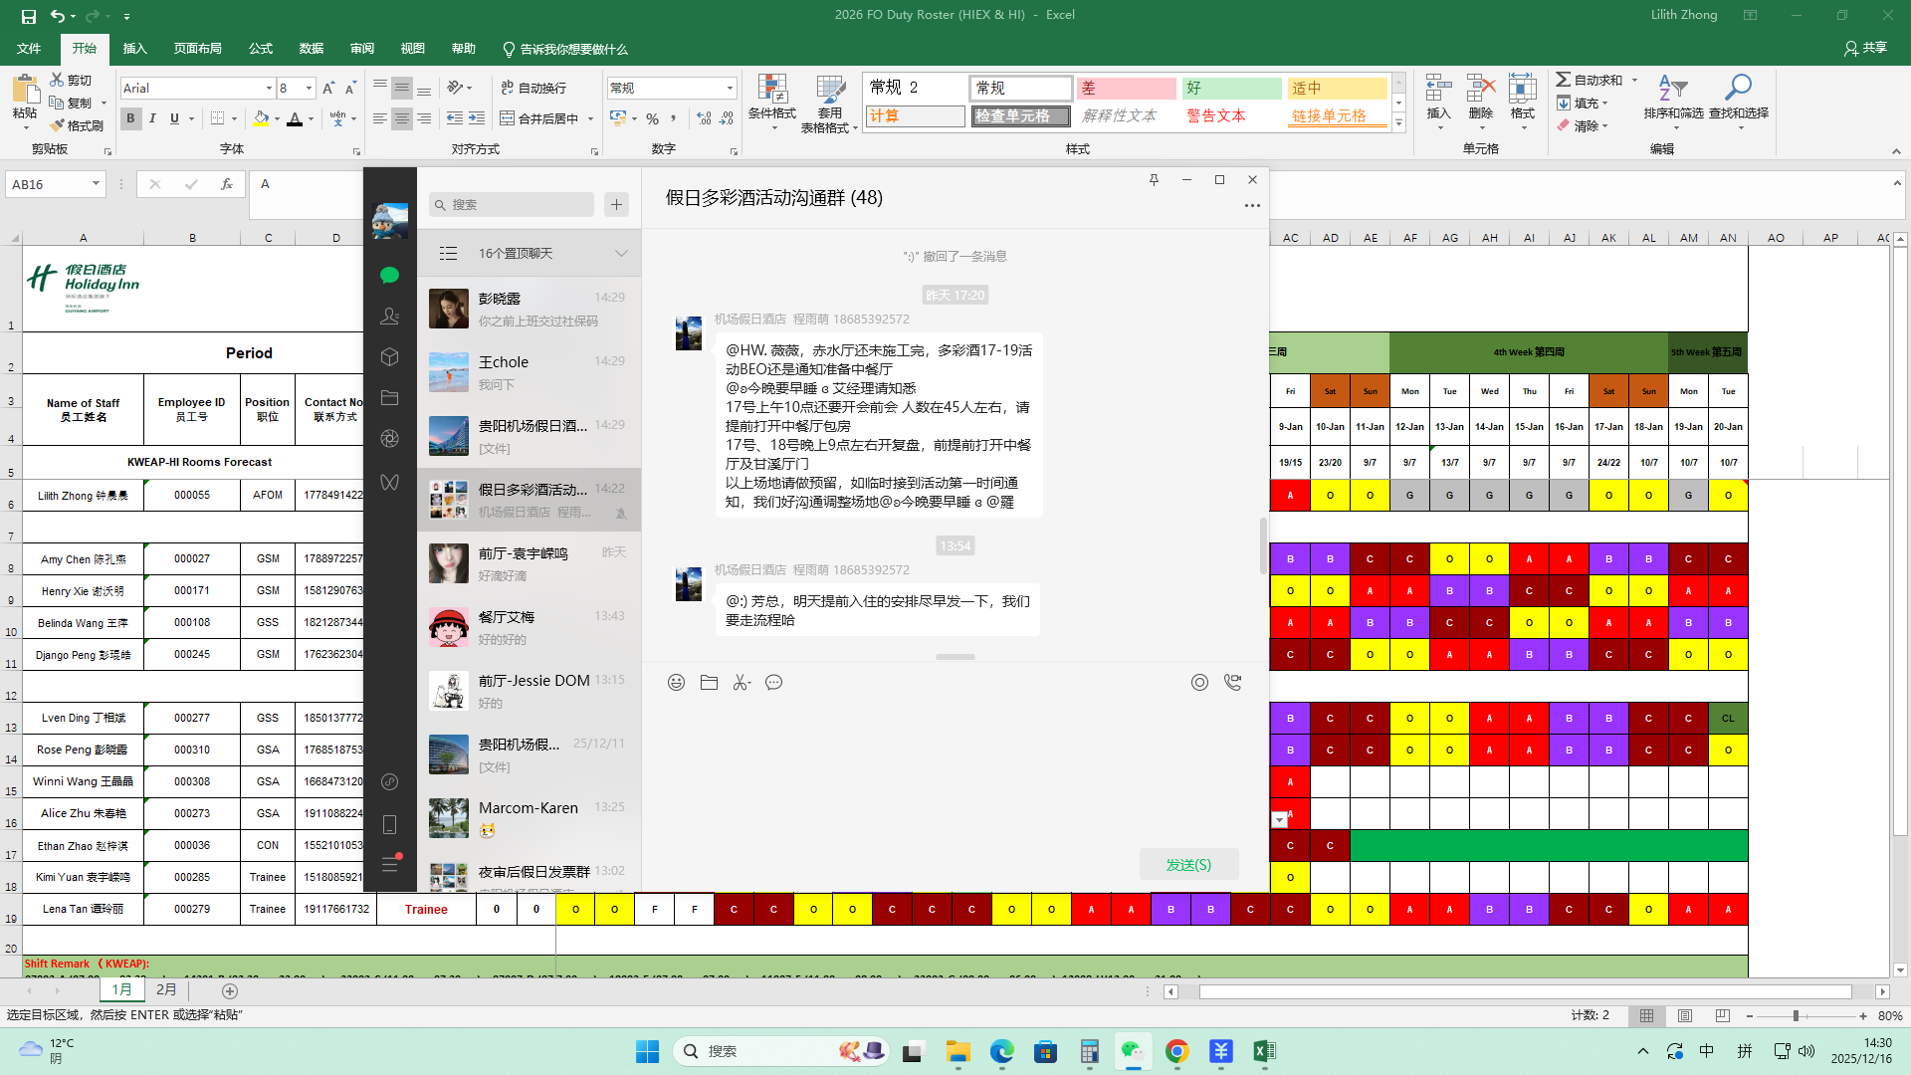Open Excel Find and Select tool
This screenshot has width=1911, height=1075.
point(1738,100)
